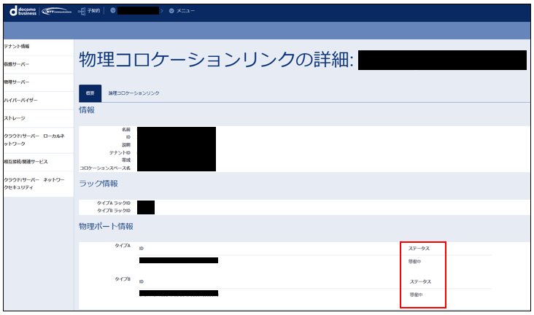The width and height of the screenshot is (534, 315).
Task: Click the docomo business logo
Action: tap(21, 11)
